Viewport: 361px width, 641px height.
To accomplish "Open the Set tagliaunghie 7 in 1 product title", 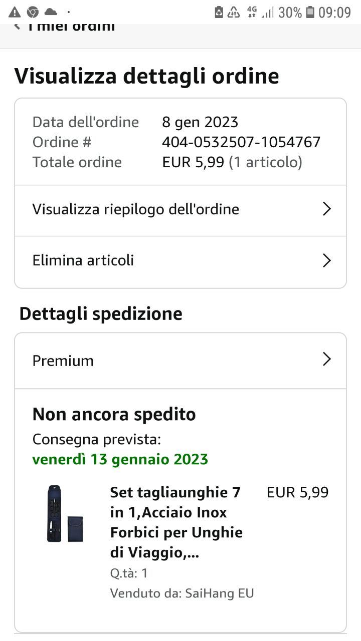I will [176, 523].
